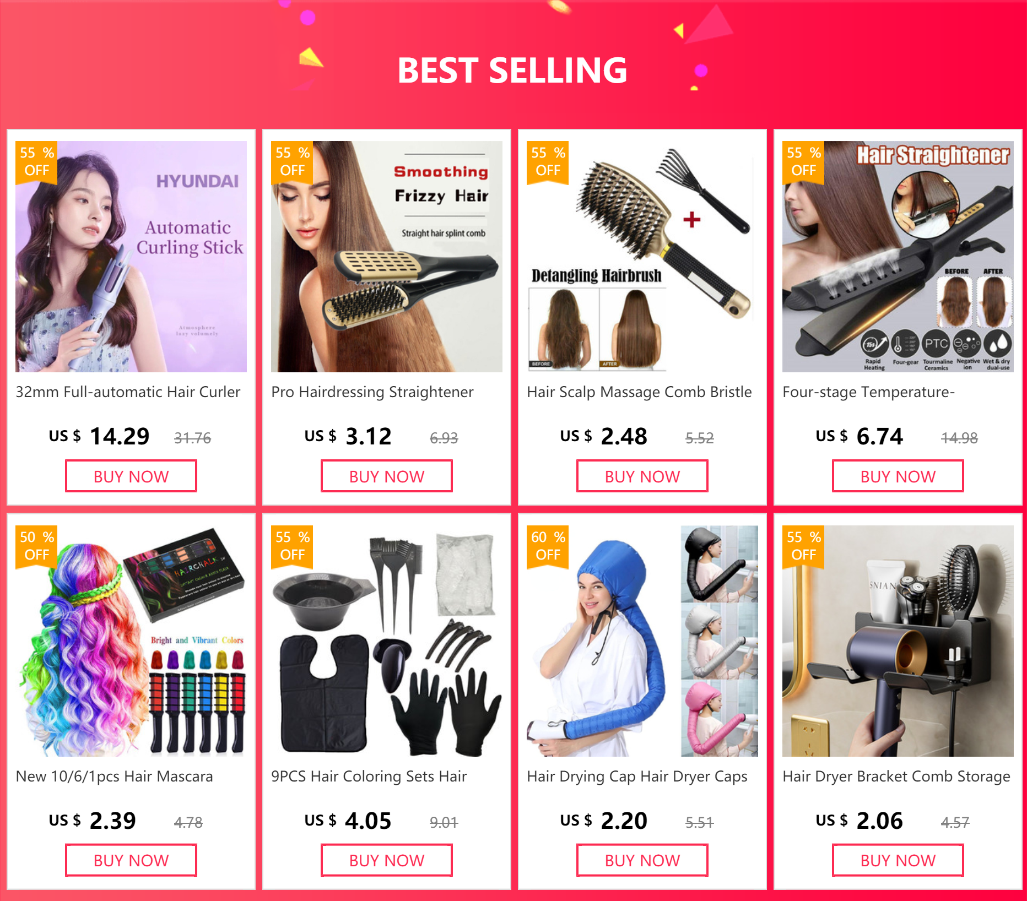Buy the US $6.74 straightener now
The image size is (1027, 901).
point(898,476)
